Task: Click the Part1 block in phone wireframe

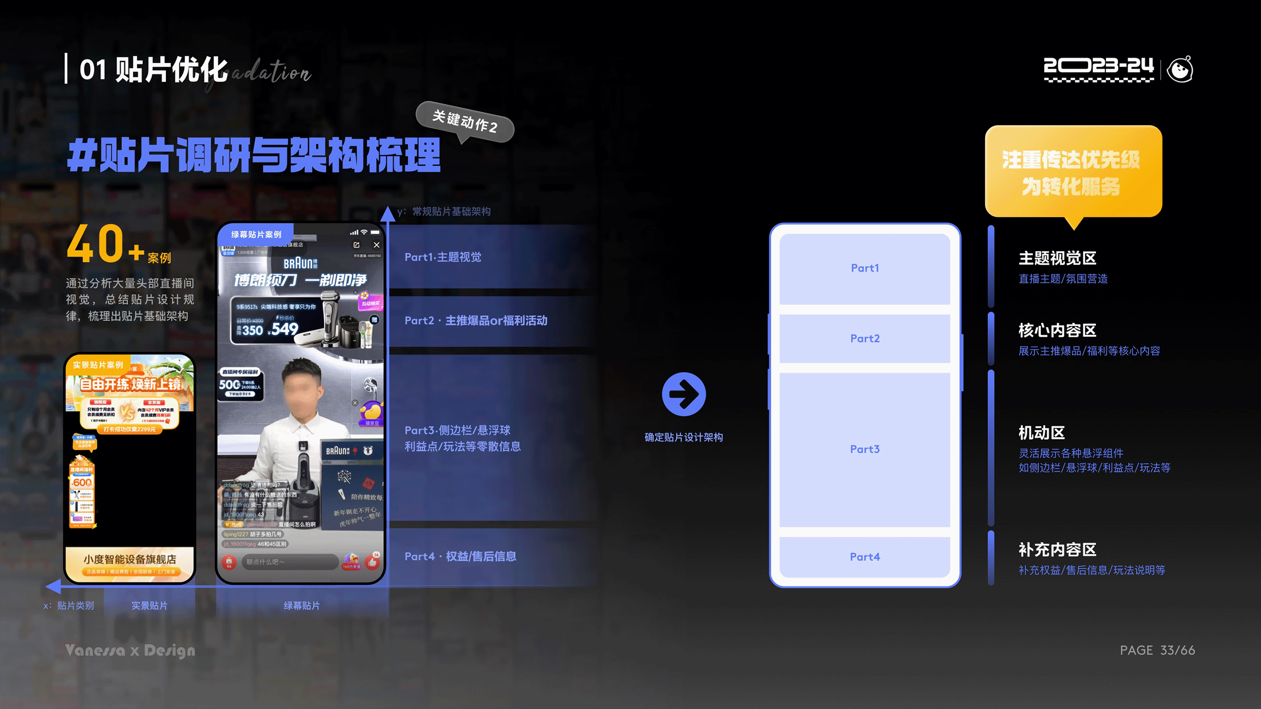Action: [x=864, y=268]
